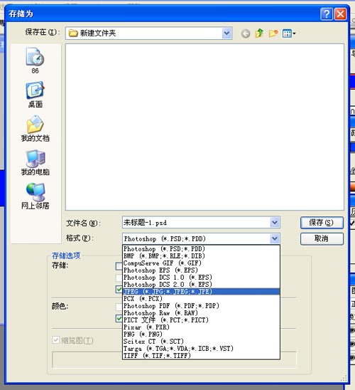This screenshot has width=355, height=390.
Task: Toggle the 缩览图 thumbnail checkbox
Action: 56,339
